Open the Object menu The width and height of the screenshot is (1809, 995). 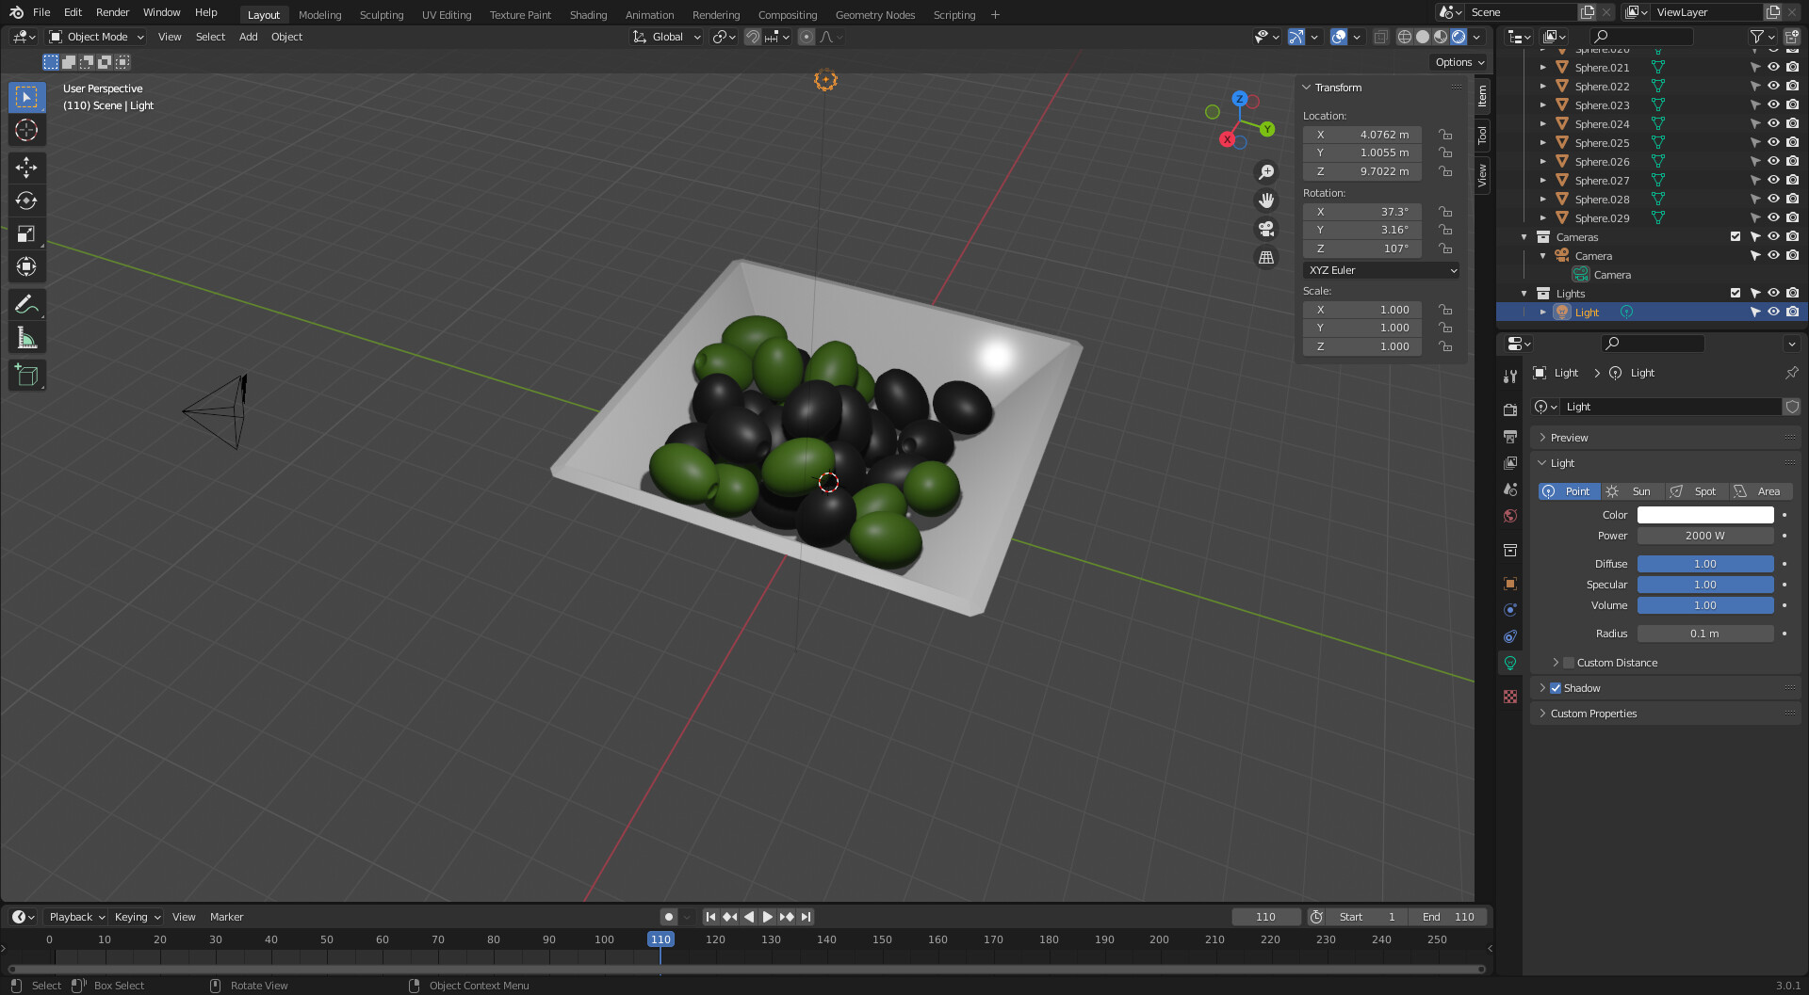[286, 37]
